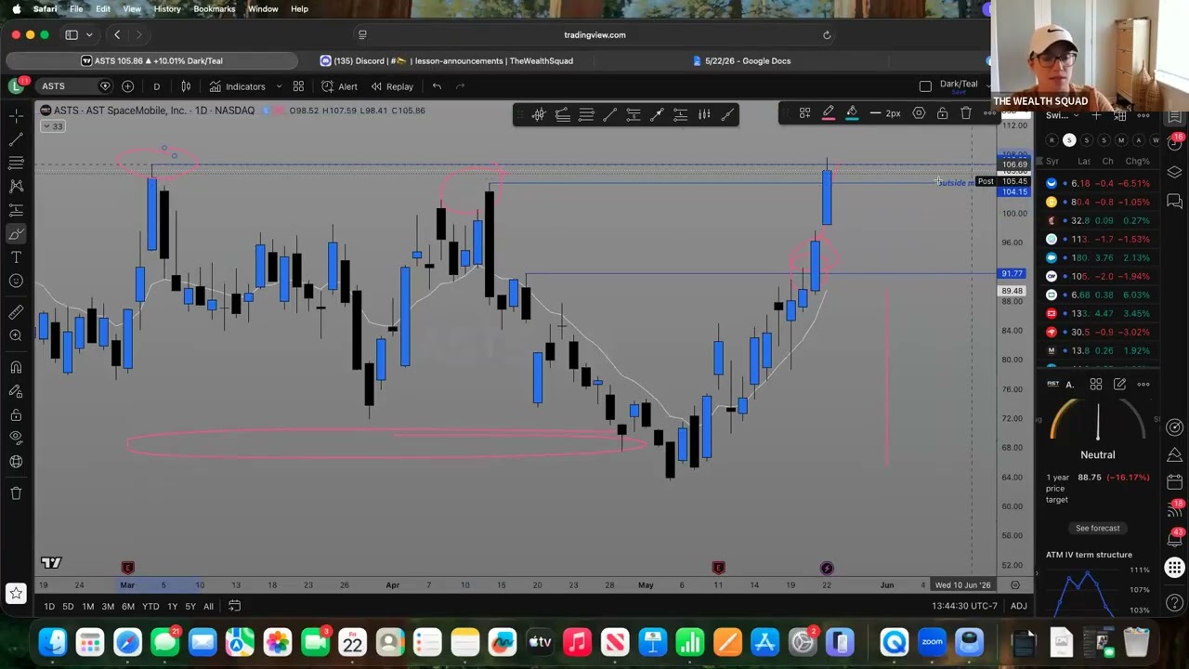The height and width of the screenshot is (669, 1189).
Task: Start bar Replay mode
Action: pos(391,86)
